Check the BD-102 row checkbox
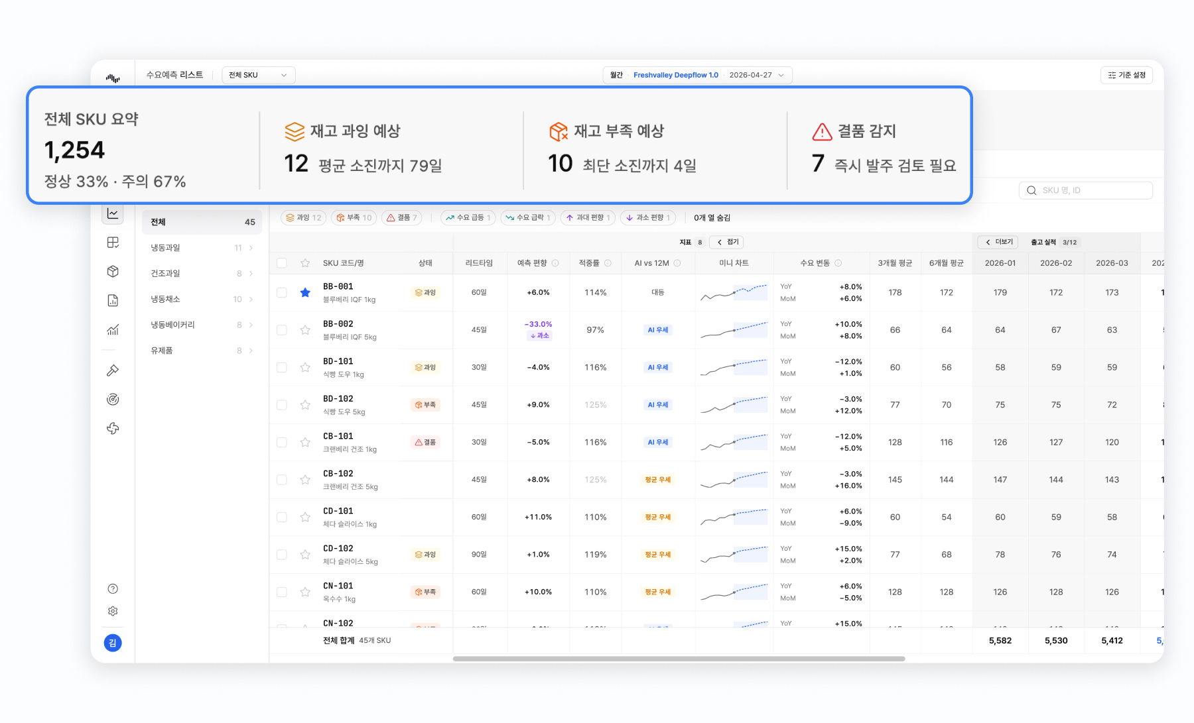 coord(282,405)
